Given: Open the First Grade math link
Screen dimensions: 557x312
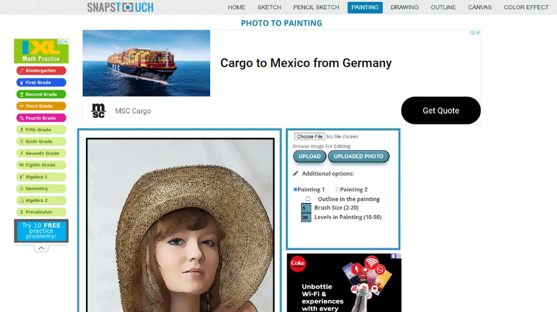Looking at the screenshot, I should tap(41, 82).
